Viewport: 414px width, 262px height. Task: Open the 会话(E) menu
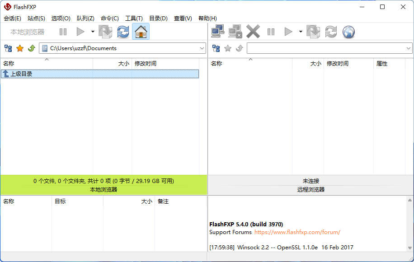[x=12, y=19]
